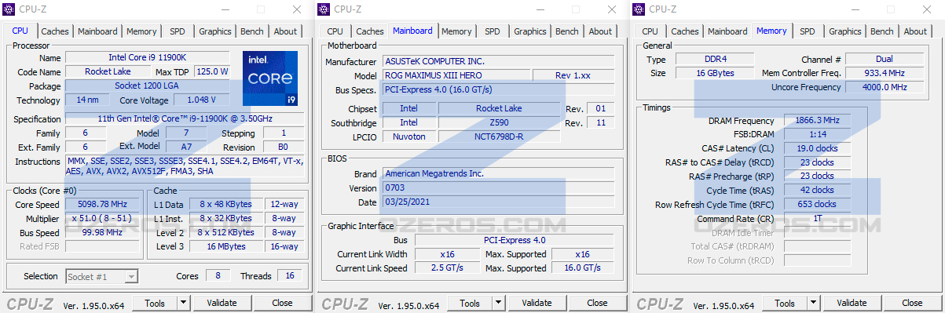This screenshot has width=945, height=313.
Task: Click the Tools button in the CPU window
Action: [x=155, y=303]
